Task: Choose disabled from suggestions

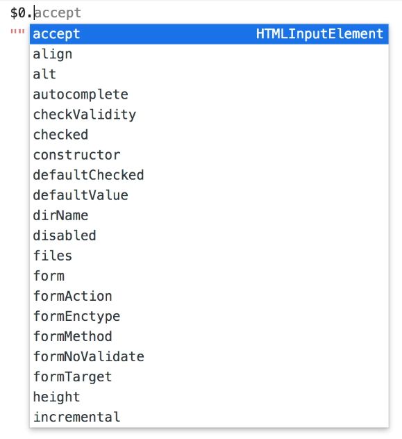Action: click(209, 235)
